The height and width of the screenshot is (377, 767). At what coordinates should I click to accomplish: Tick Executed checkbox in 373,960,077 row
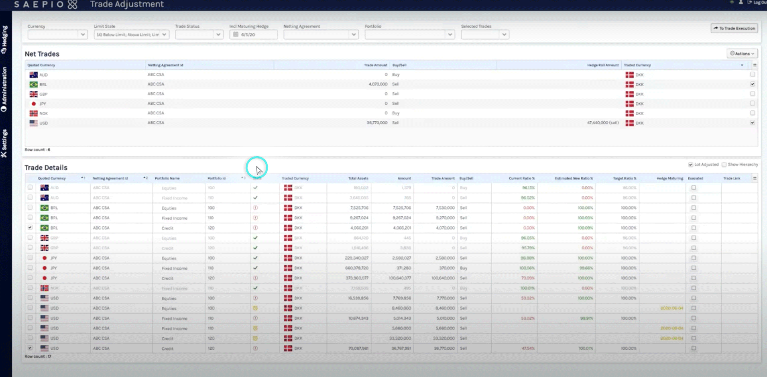pyautogui.click(x=694, y=278)
